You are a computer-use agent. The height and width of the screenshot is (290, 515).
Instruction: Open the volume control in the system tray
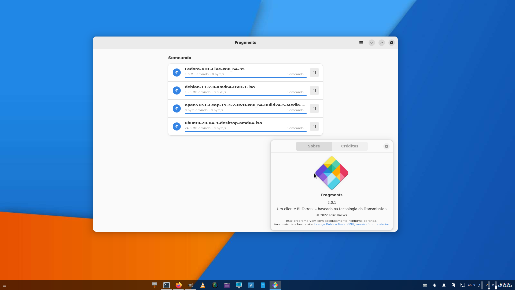click(x=435, y=285)
